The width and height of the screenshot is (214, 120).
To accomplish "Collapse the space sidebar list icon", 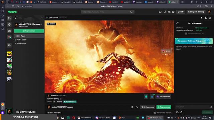I will tap(16, 18).
